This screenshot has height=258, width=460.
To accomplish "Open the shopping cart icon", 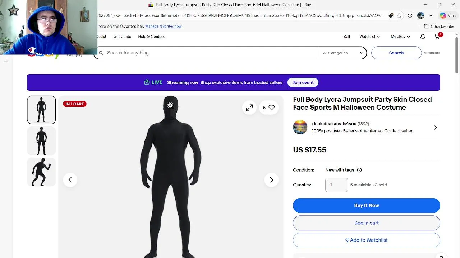I will coord(437,37).
